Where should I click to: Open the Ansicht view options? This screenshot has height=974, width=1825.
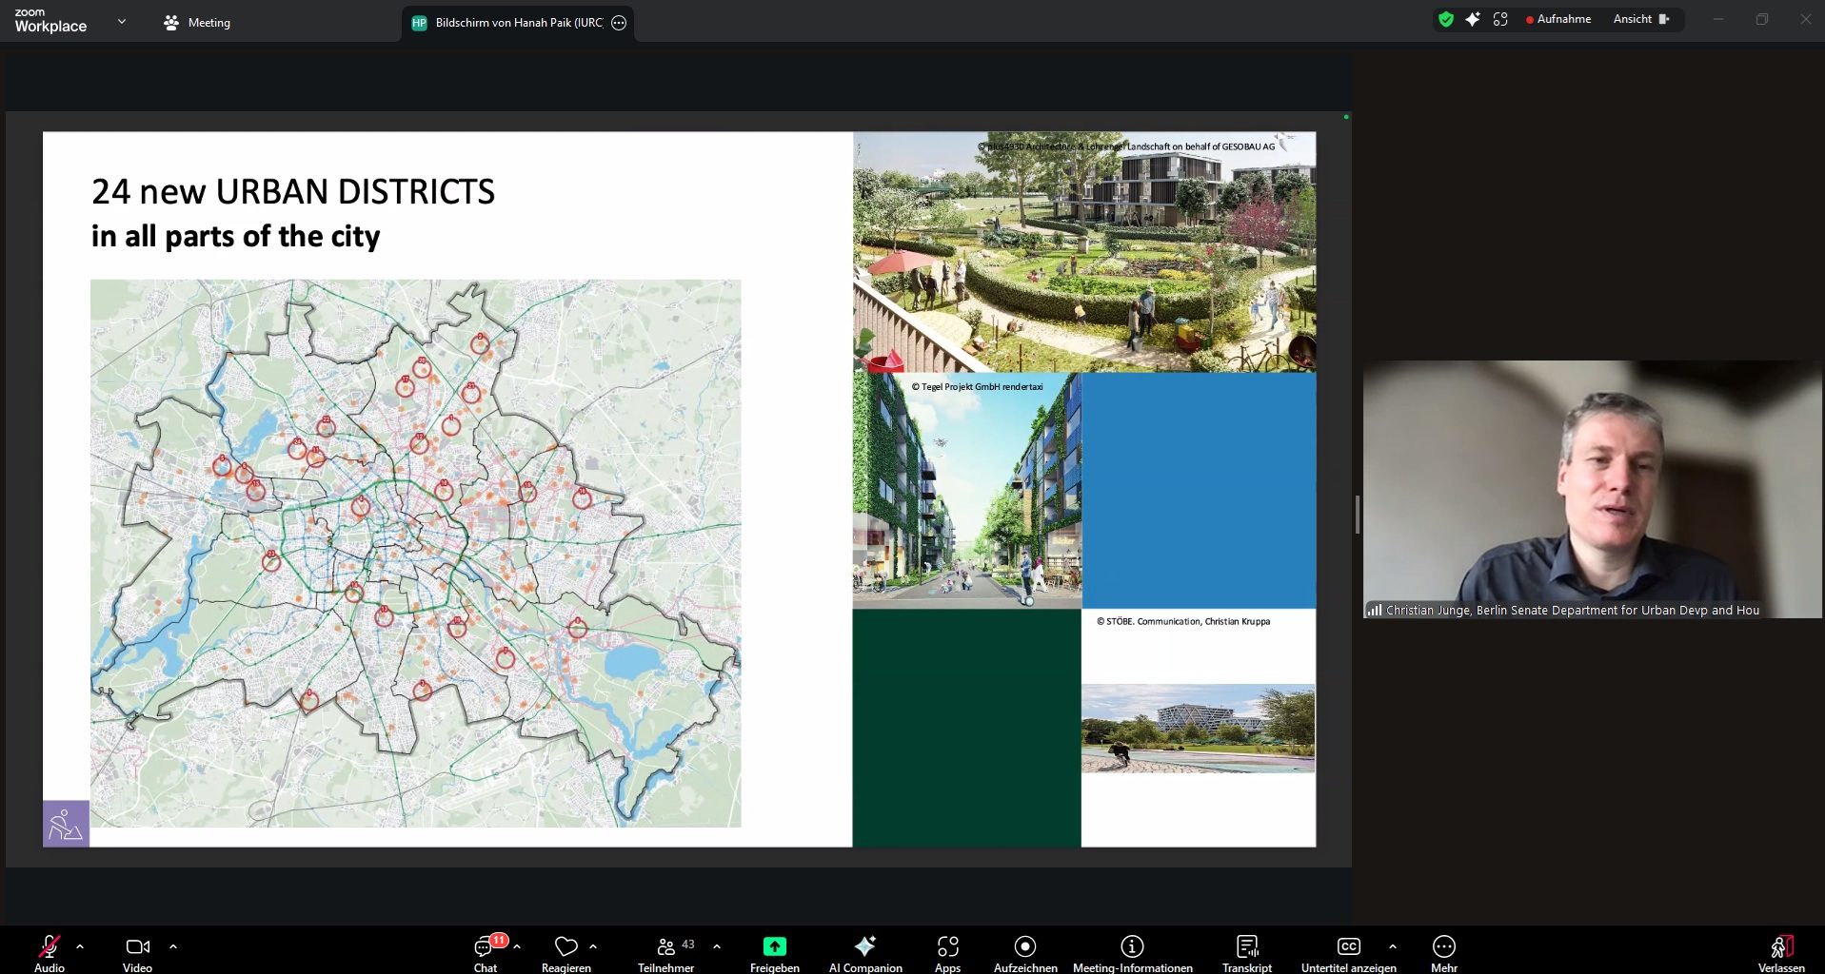[x=1634, y=18]
